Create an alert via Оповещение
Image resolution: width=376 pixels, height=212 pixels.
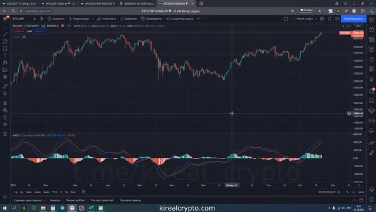pos(152,18)
